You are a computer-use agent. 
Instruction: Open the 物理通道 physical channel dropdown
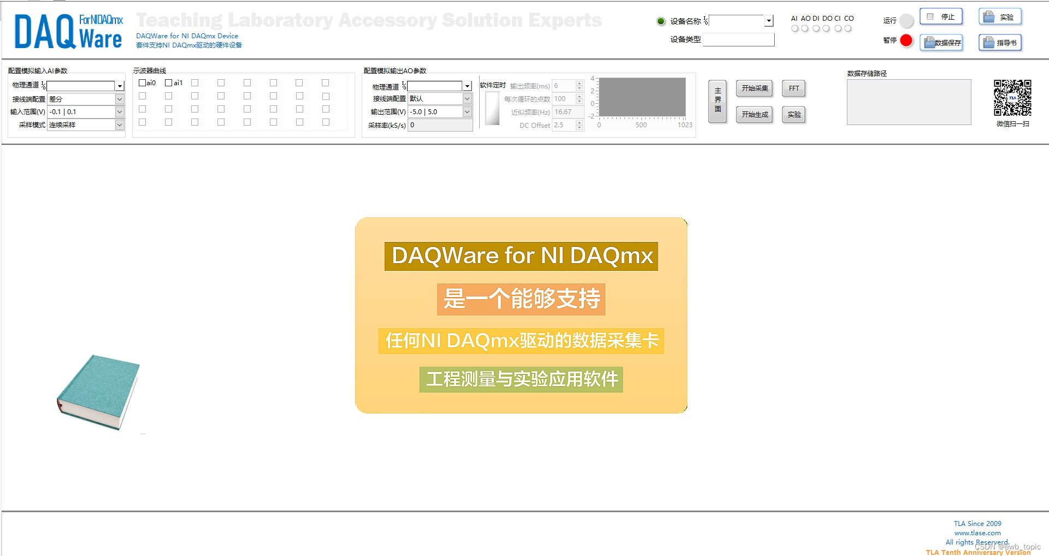point(120,86)
